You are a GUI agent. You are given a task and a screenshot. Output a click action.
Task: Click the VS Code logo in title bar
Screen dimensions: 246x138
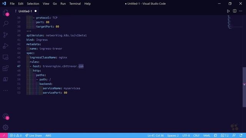pos(4,3)
